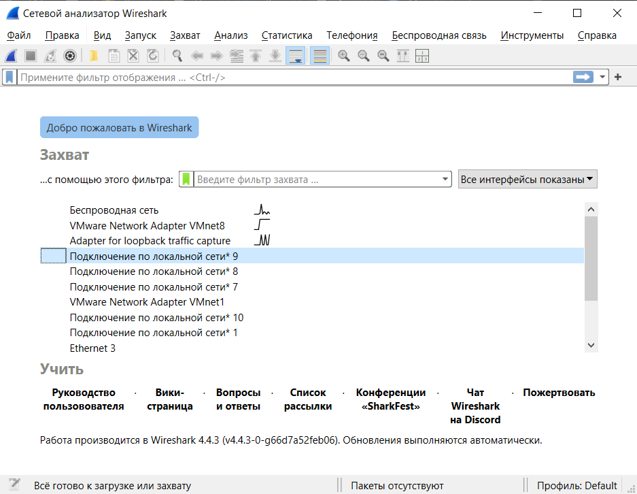This screenshot has width=637, height=494.
Task: Go to previous packet arrow icon
Action: tap(197, 56)
